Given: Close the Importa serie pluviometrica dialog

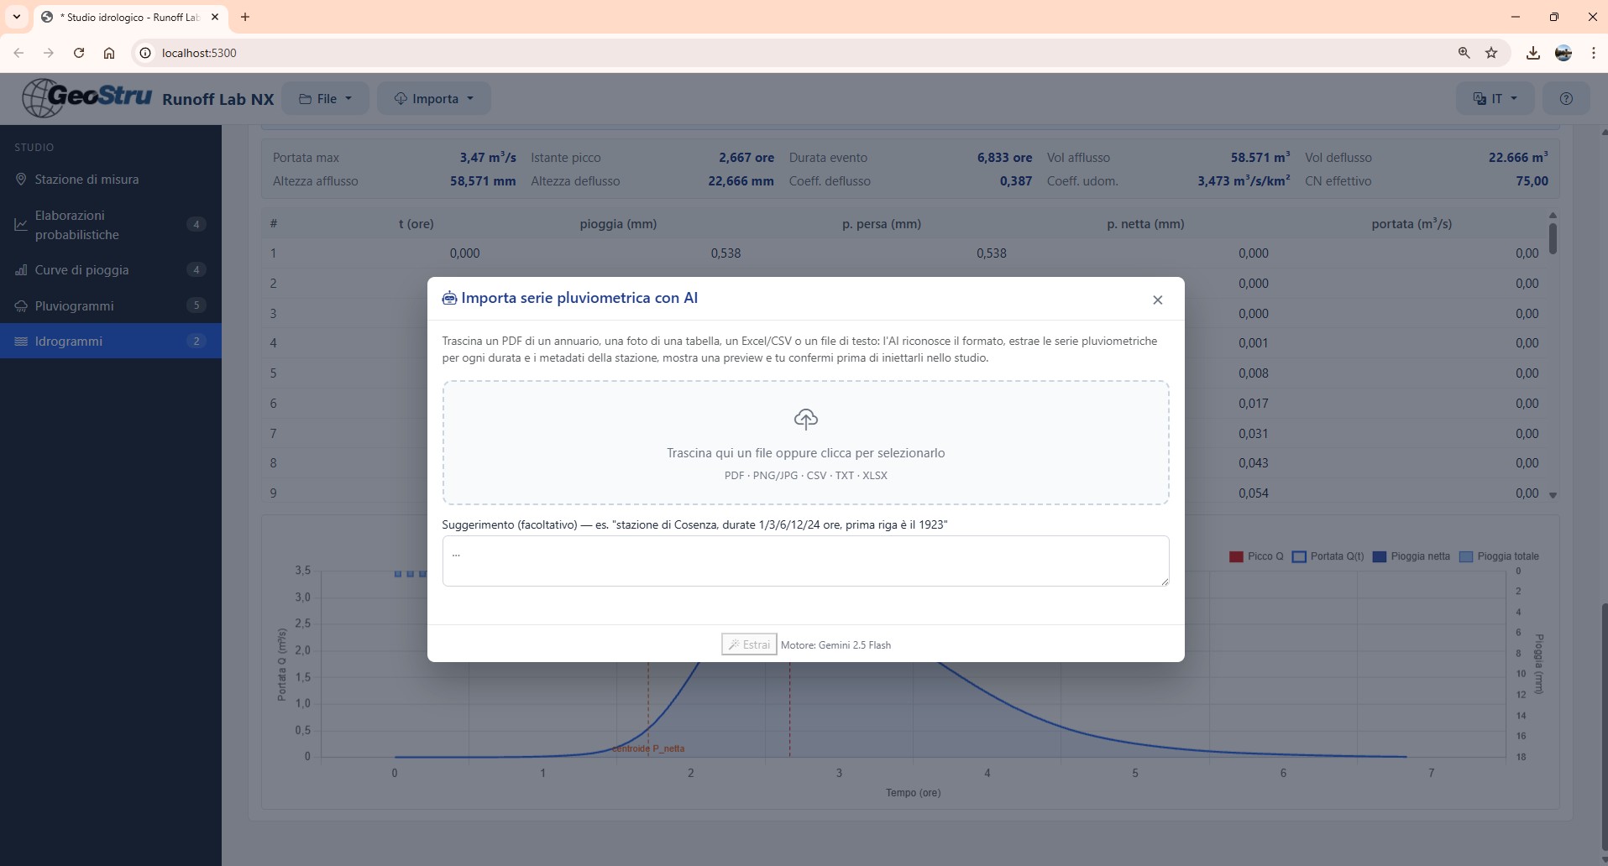Looking at the screenshot, I should [1157, 300].
